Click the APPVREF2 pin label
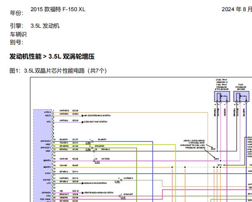252x202 pixels. [x=46, y=141]
